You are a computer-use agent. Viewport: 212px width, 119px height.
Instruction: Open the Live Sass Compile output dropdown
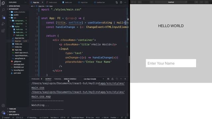tap(93, 79)
